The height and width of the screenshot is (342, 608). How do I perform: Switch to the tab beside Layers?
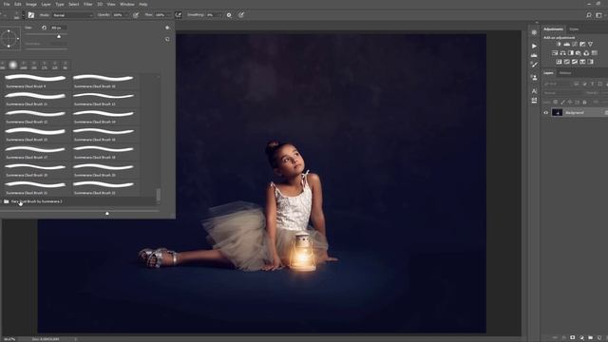pos(565,73)
